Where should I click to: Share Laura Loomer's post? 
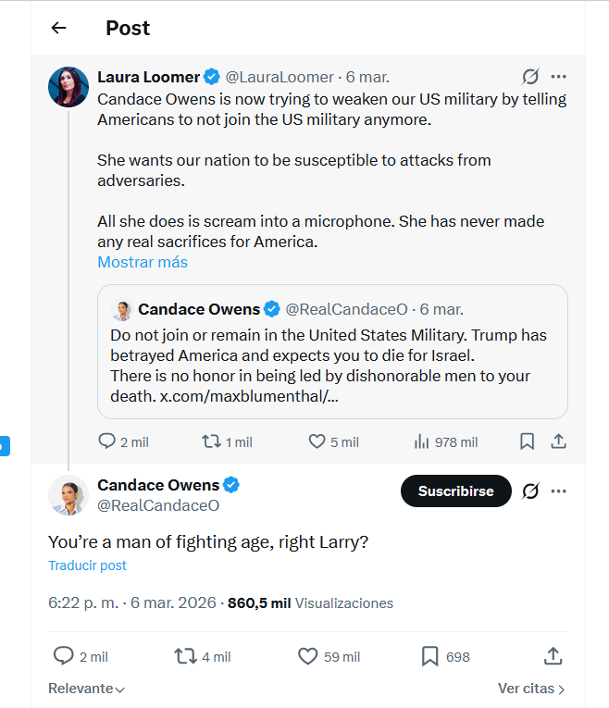(x=558, y=441)
